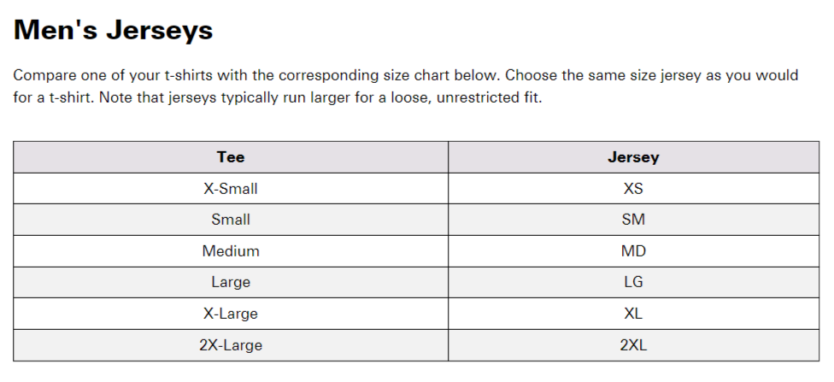The image size is (834, 382).
Task: Click the 2X-Large tee size cell
Action: (231, 345)
